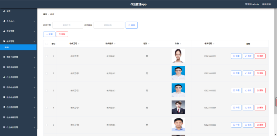
Task: Check the checkbox for row 1
Action: pos(47,56)
